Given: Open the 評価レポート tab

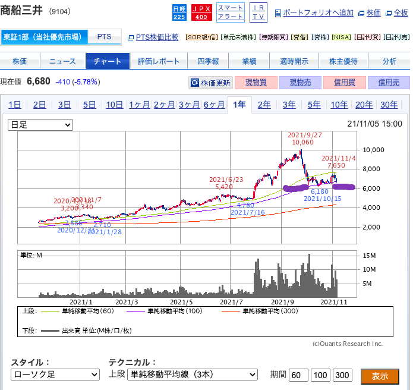Looking at the screenshot, I should 159,61.
